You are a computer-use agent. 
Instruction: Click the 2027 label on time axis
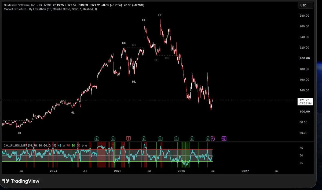[245, 171]
